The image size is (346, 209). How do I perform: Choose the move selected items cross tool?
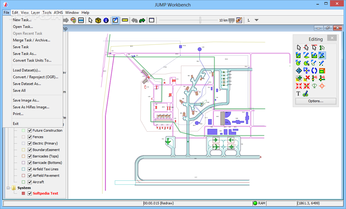point(306,71)
